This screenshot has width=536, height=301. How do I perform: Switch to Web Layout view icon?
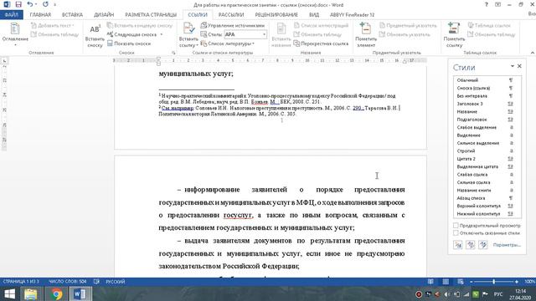pyautogui.click(x=461, y=282)
